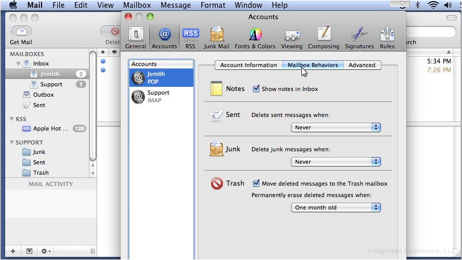Open RSS preferences pane
Viewport: 462px width, 260px height.
(x=190, y=38)
